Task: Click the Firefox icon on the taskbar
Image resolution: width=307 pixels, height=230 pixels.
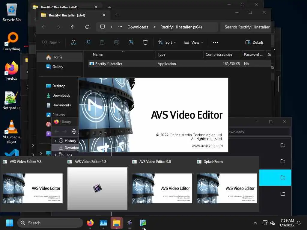Action: point(90,223)
